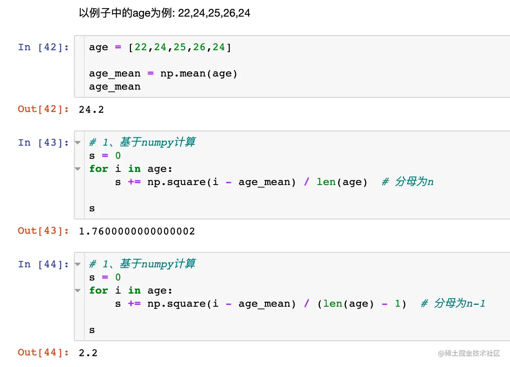This screenshot has width=510, height=367.
Task: Click the standalone age_mean line in cell 42
Action: 115,87
